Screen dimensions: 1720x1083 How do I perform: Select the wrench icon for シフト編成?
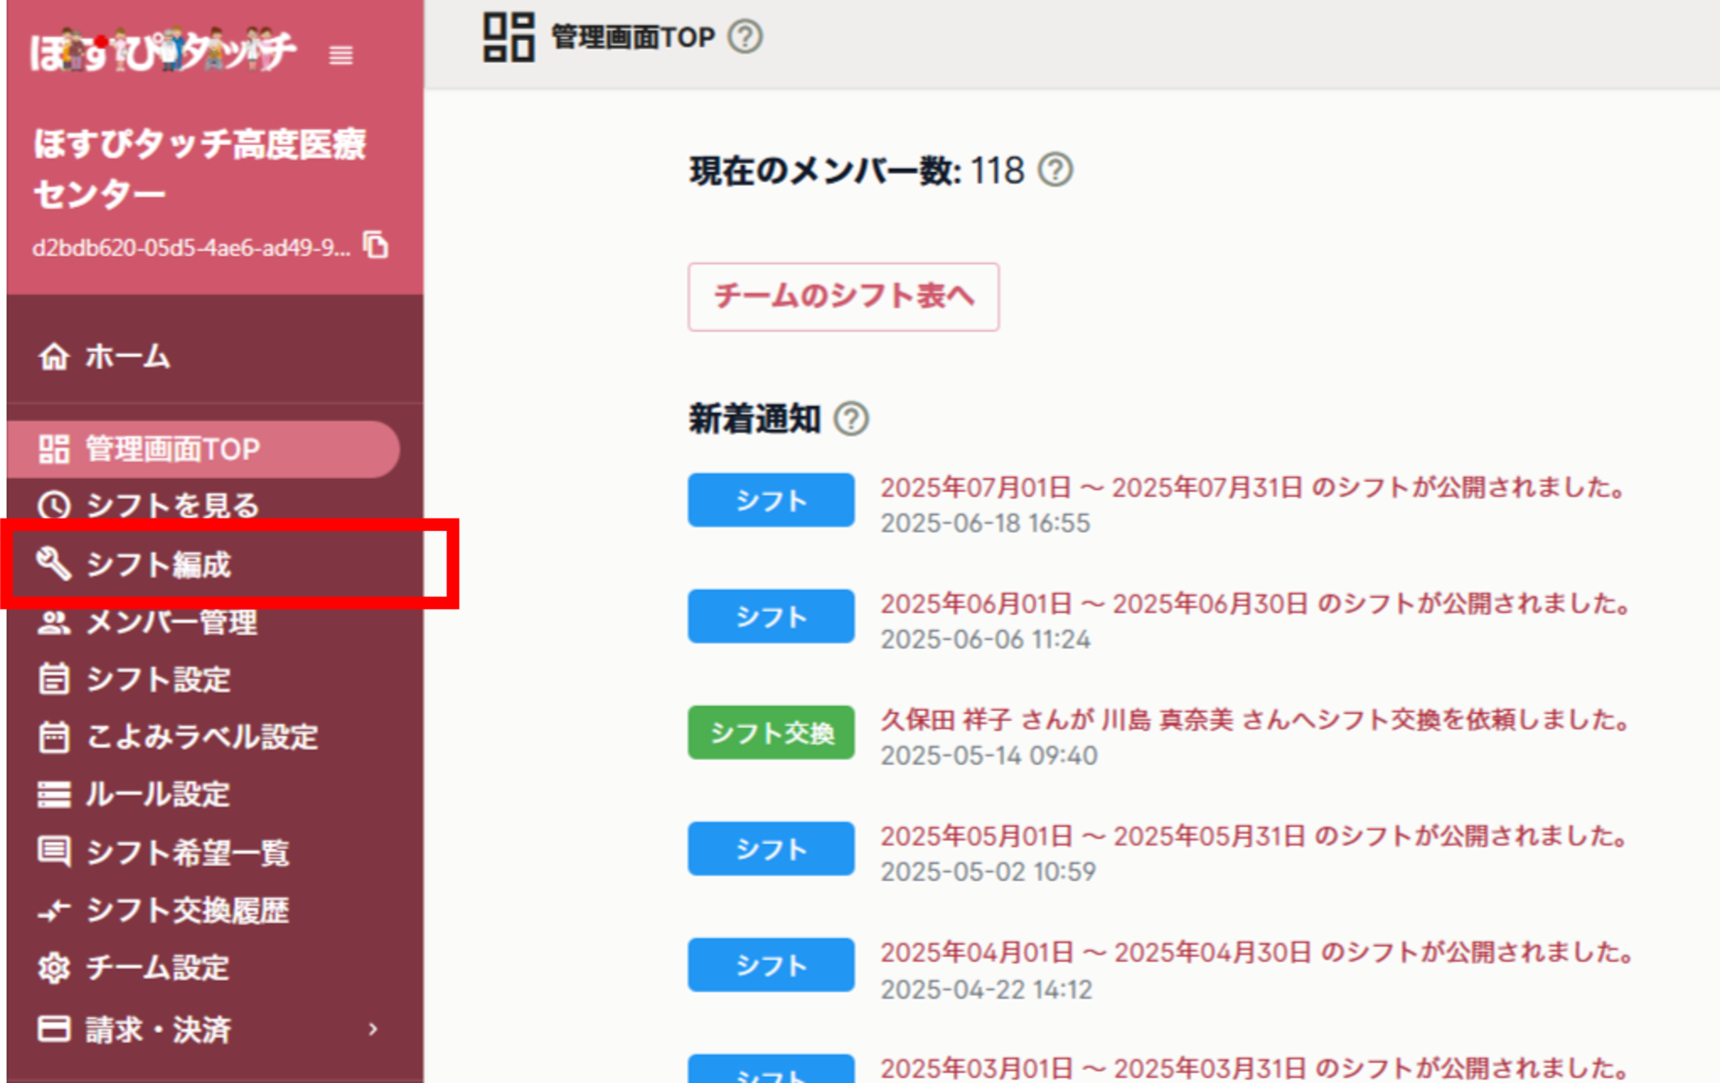point(54,564)
